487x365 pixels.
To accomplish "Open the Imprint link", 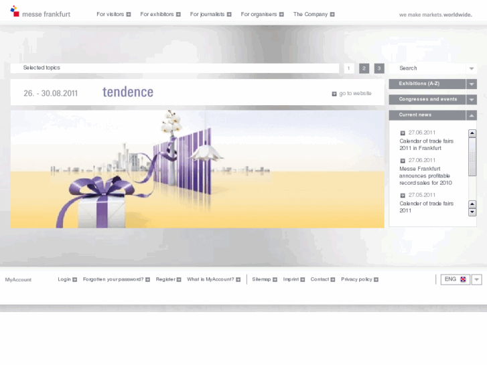I will (291, 279).
